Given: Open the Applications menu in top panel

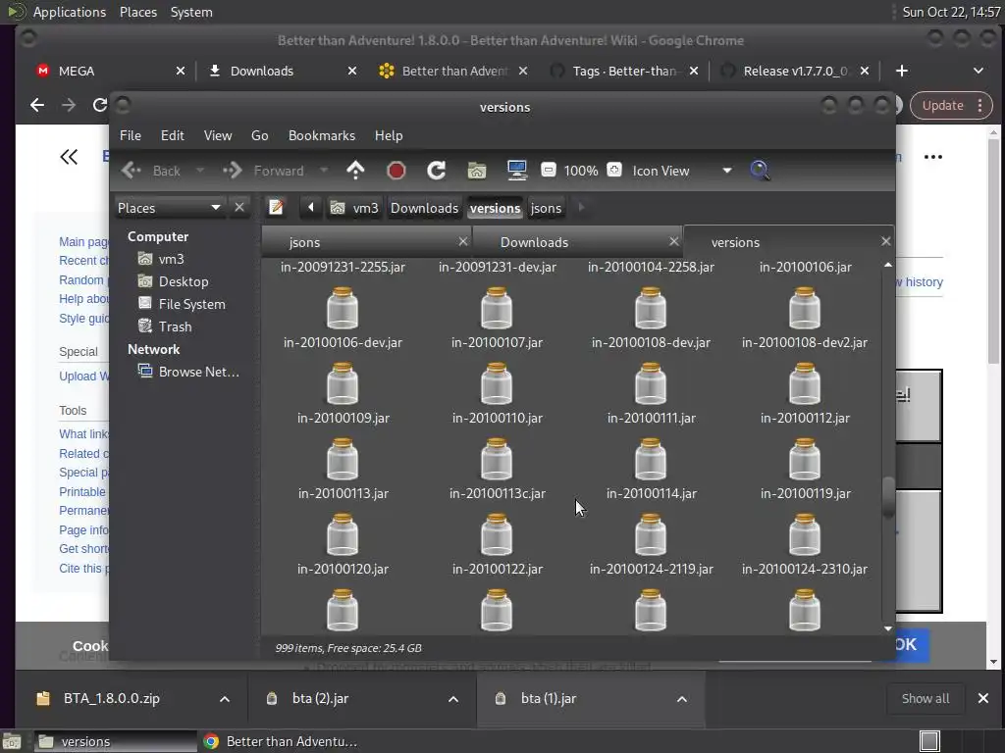Looking at the screenshot, I should coord(70,12).
